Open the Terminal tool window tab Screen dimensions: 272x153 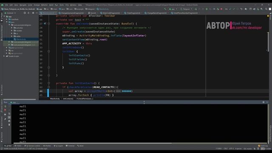(x=70, y=146)
